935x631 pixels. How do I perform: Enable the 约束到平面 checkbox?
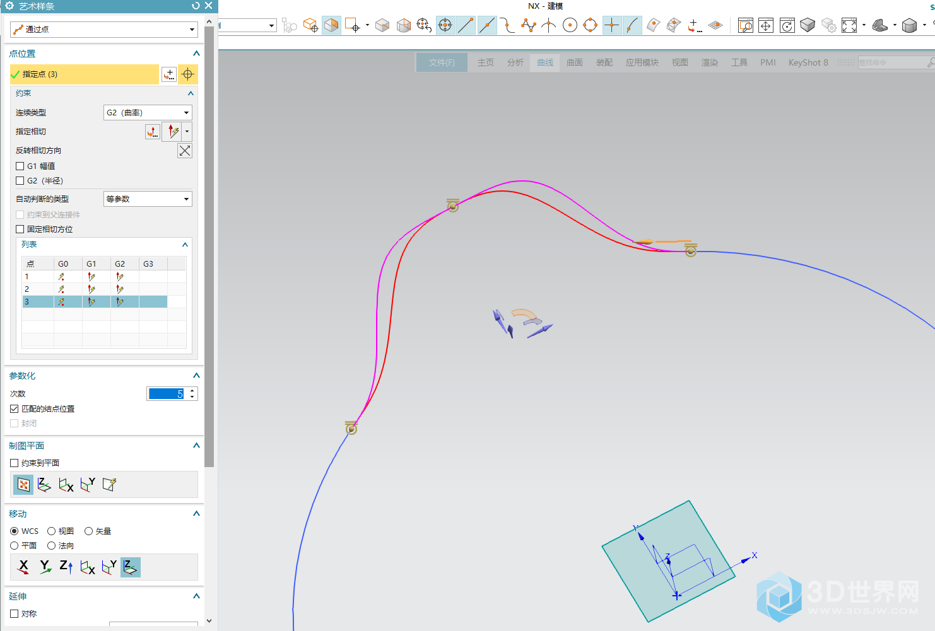pyautogui.click(x=15, y=463)
